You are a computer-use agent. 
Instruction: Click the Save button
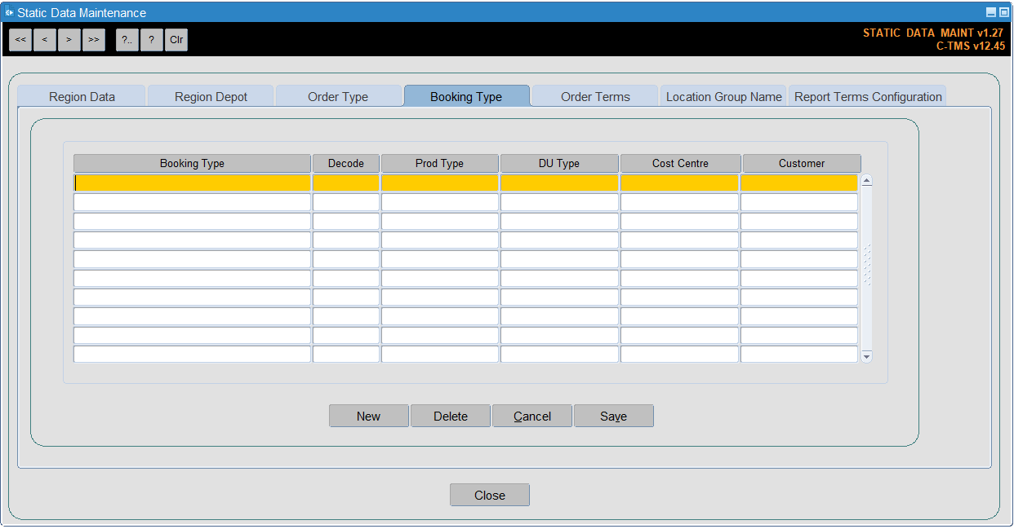click(x=614, y=416)
